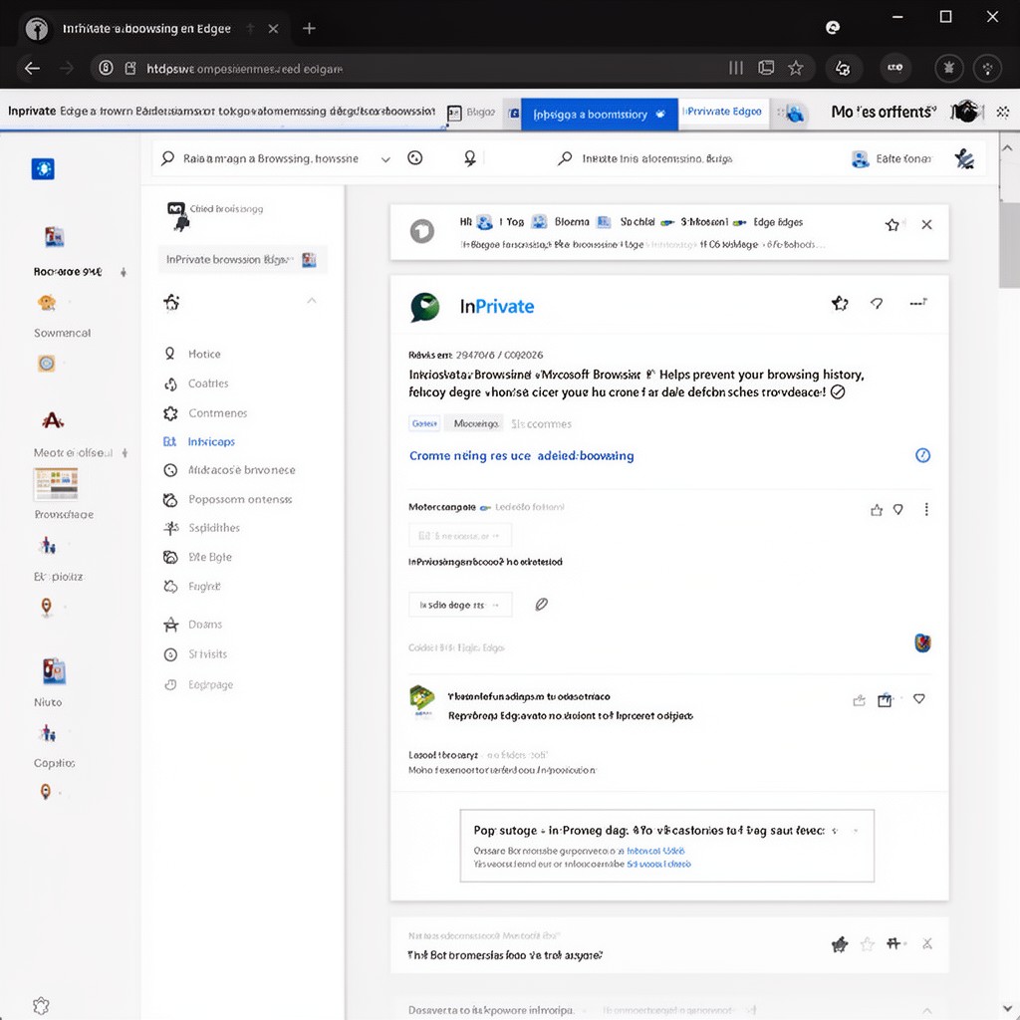Collapse the navigation section chevron
Screen dimensions: 1020x1020
click(312, 301)
